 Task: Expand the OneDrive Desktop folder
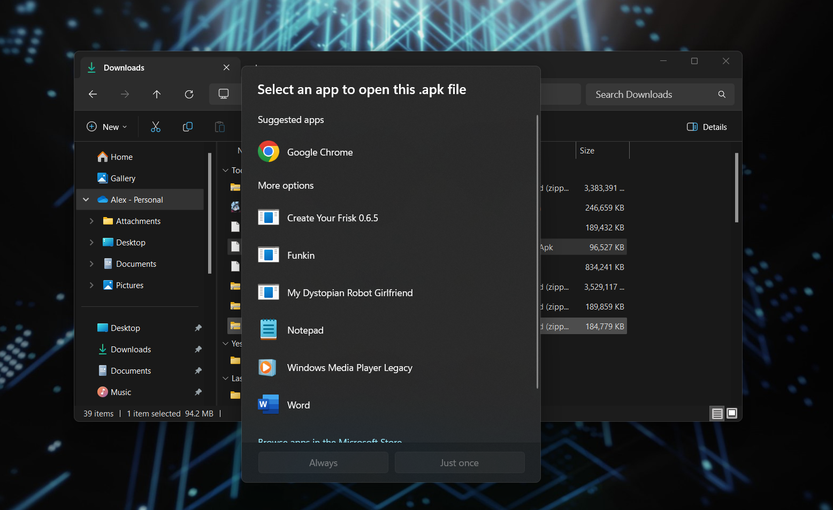pyautogui.click(x=91, y=242)
